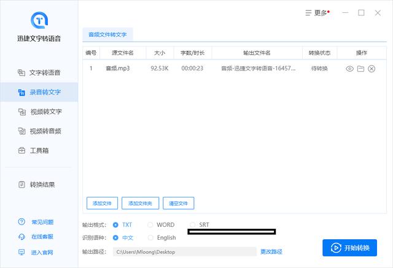
Task: Select WORD output format
Action: pos(161,224)
